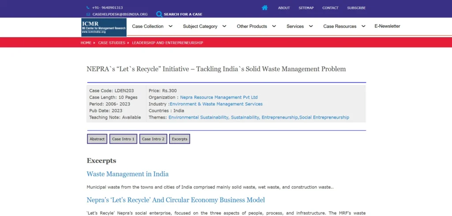Open the ICMR logo homepage link
The height and width of the screenshot is (216, 452).
tap(104, 27)
